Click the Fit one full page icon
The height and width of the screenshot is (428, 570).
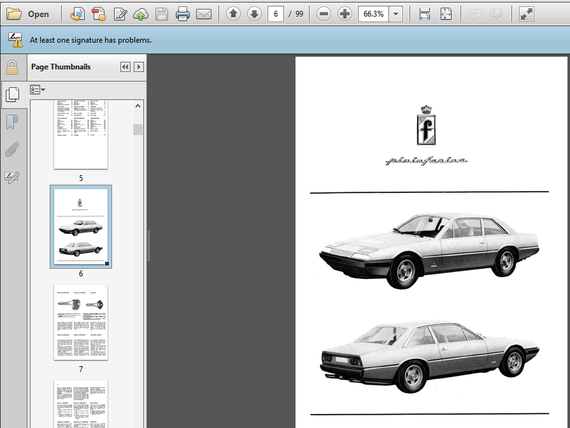(x=446, y=14)
